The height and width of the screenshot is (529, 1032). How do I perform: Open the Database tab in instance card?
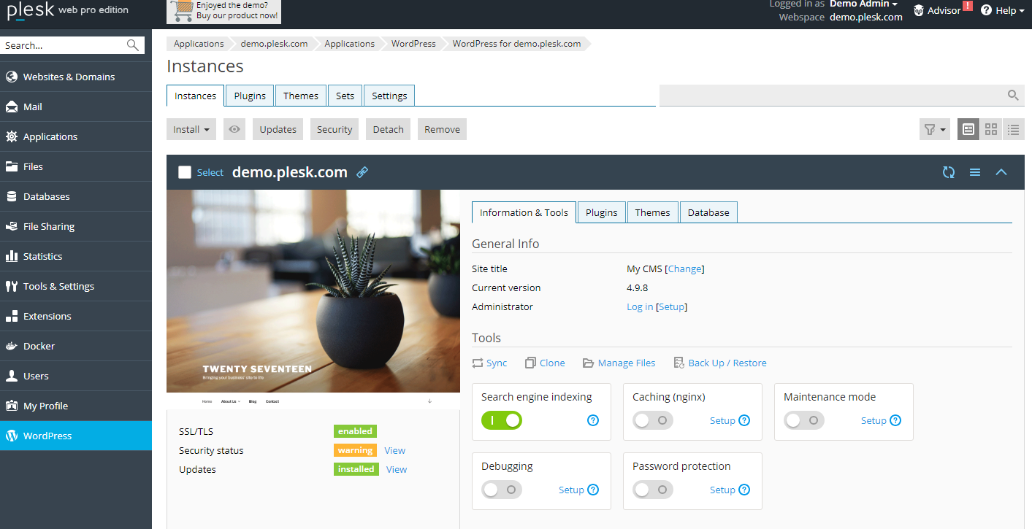708,212
